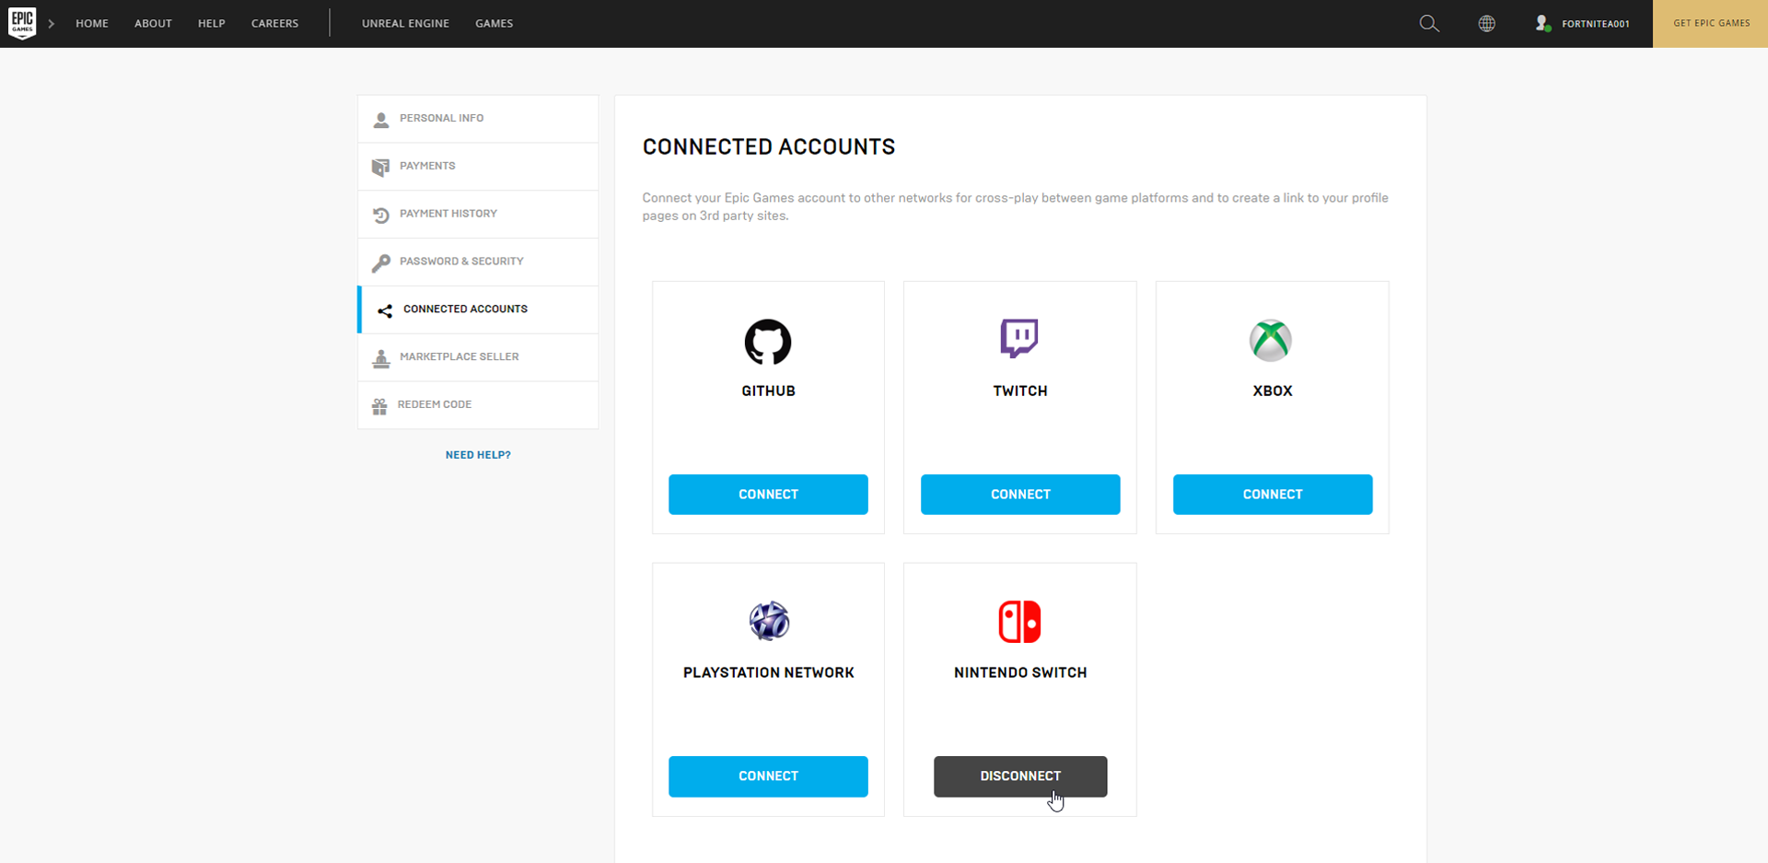Click the Payments wallet icon
The height and width of the screenshot is (863, 1768).
pos(380,168)
